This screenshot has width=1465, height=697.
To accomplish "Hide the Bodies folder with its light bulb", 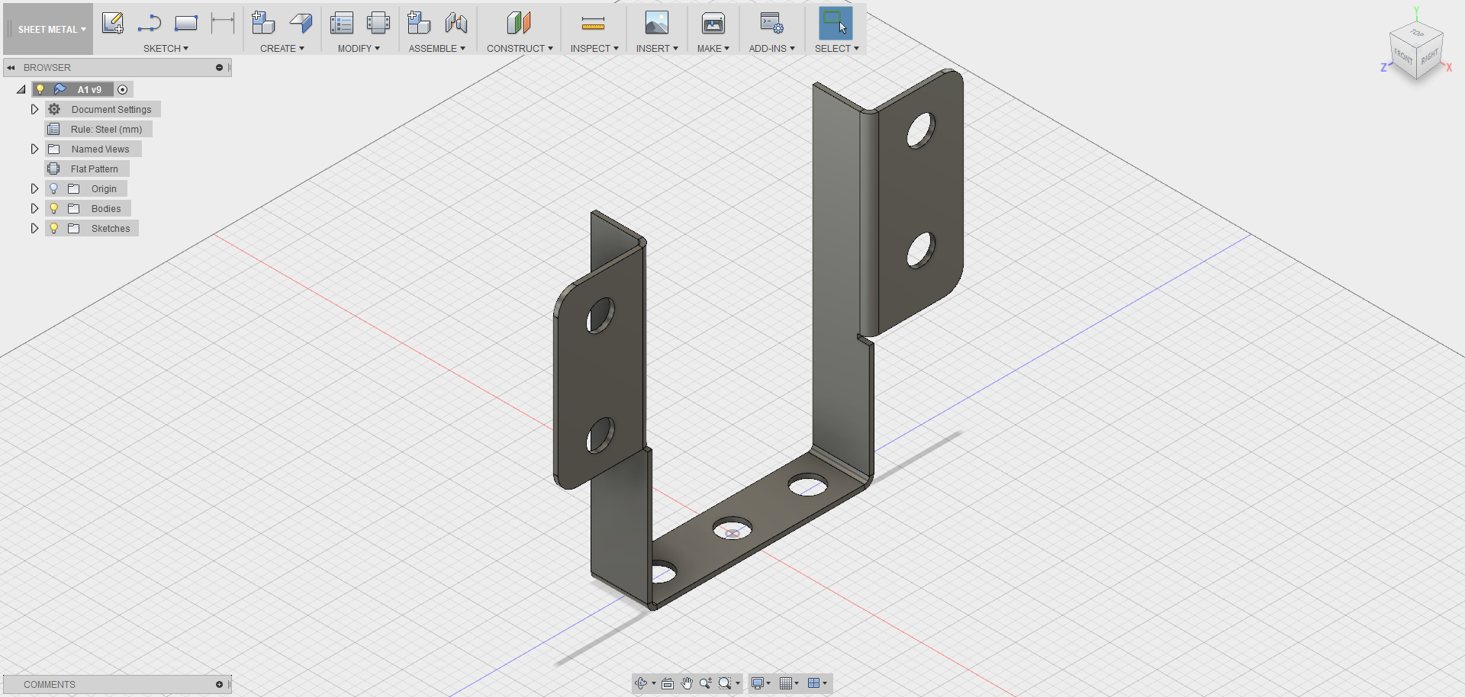I will tap(53, 208).
